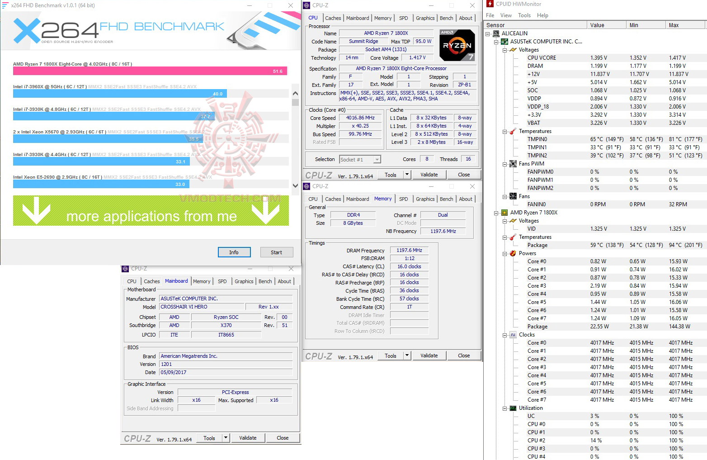Switch to Graphics tab in the Motherboard CPU-Z window
Screen dimensions: 707x460
pos(244,281)
